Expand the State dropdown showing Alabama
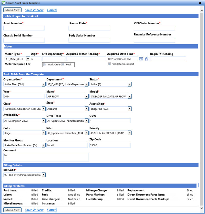The height and width of the screenshot is (214, 205). tap(87, 109)
